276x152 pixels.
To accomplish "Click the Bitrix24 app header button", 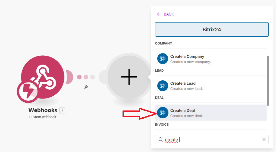I will pyautogui.click(x=212, y=30).
